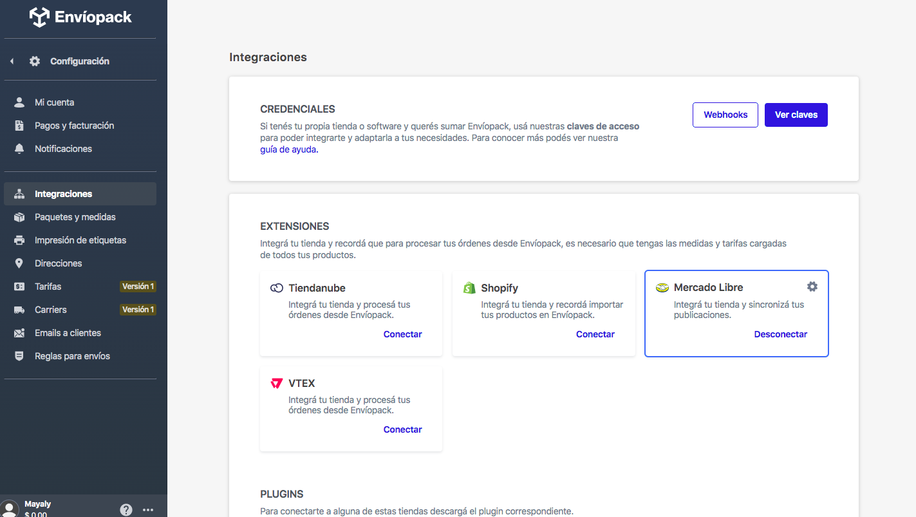The image size is (916, 517).
Task: Open the guía de ayuda link
Action: (x=289, y=149)
